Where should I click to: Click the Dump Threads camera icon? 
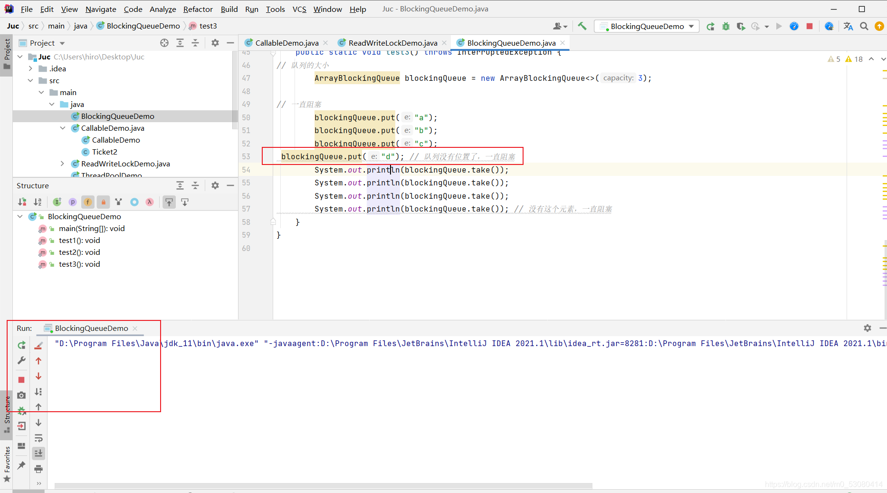point(21,395)
